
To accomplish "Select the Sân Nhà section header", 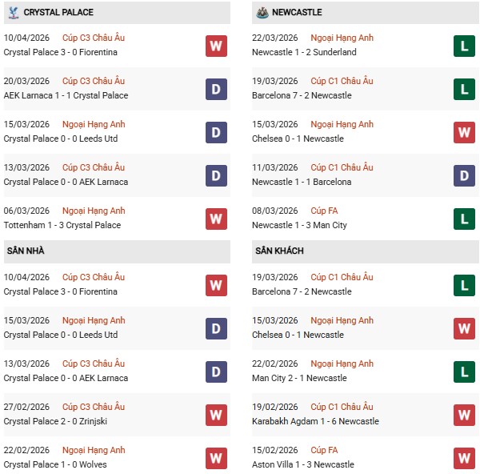I will point(26,251).
